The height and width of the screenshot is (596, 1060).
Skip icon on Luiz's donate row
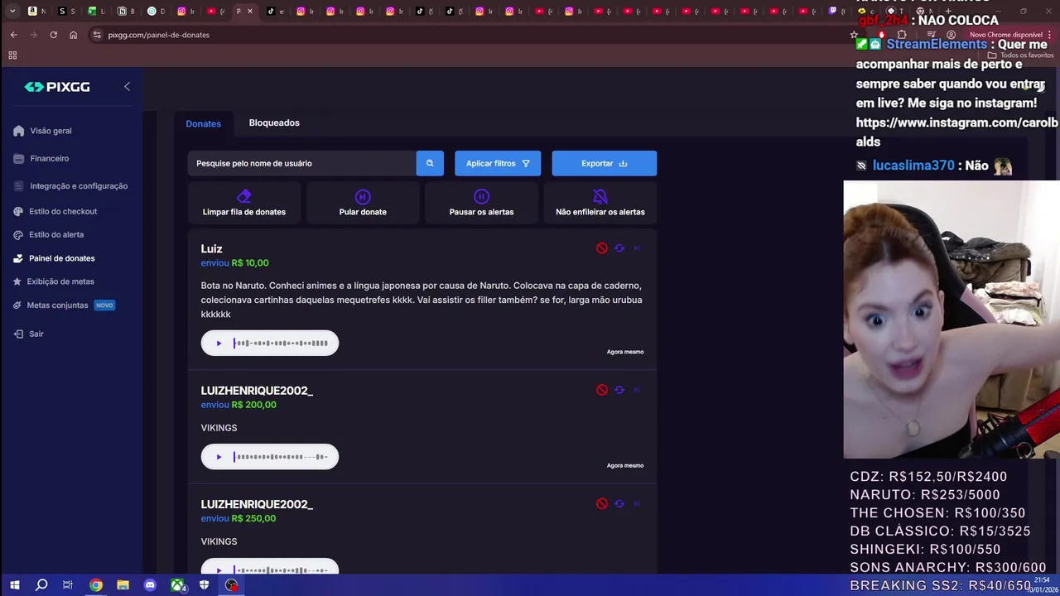coord(637,248)
